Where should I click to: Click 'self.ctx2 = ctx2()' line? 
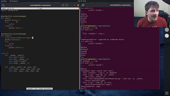point(18,61)
